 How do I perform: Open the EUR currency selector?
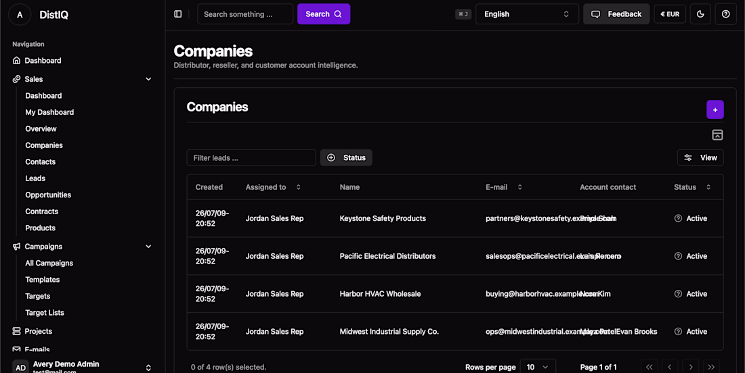pos(670,14)
